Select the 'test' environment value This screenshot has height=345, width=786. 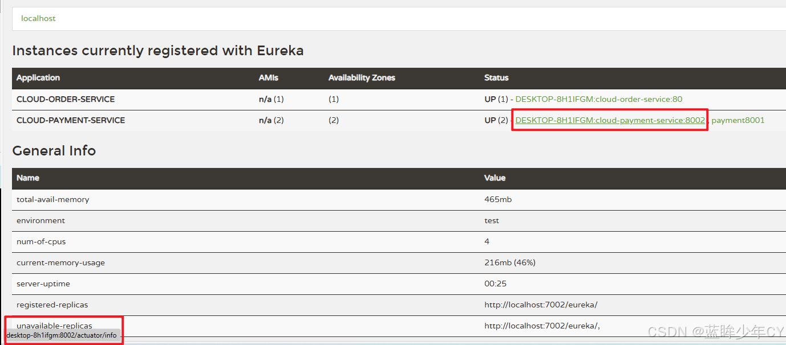[492, 220]
